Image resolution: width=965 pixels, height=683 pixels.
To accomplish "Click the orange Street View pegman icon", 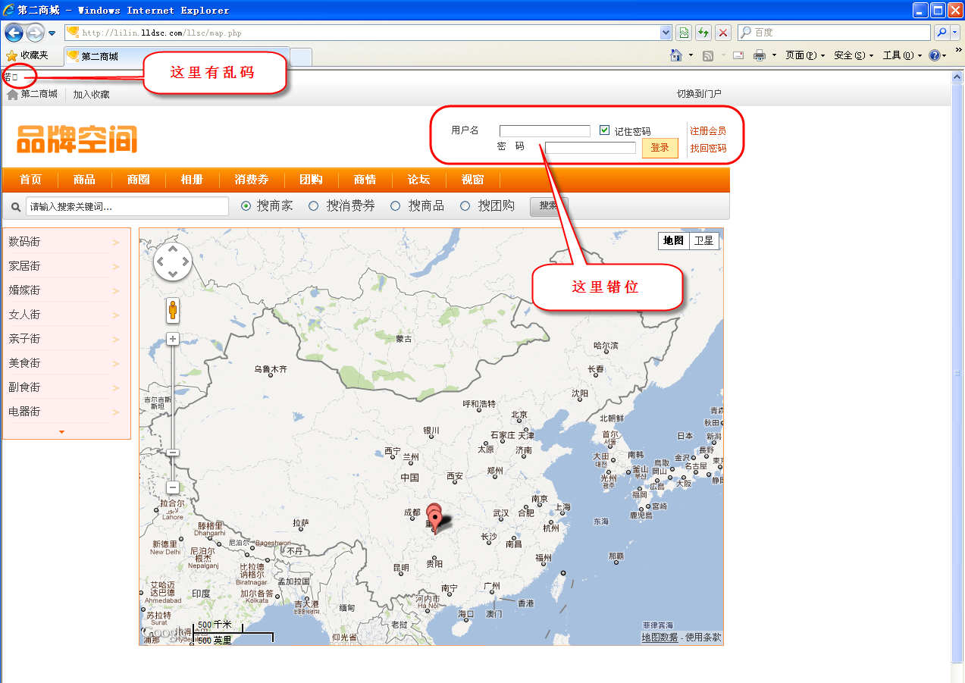I will pos(173,309).
